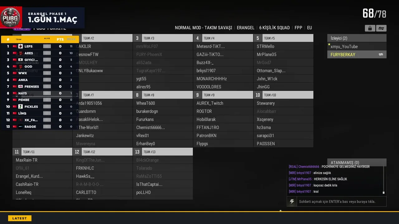The width and height of the screenshot is (399, 224).
Task: Click the lightning bolt icon in the chat bar
Action: (292, 202)
